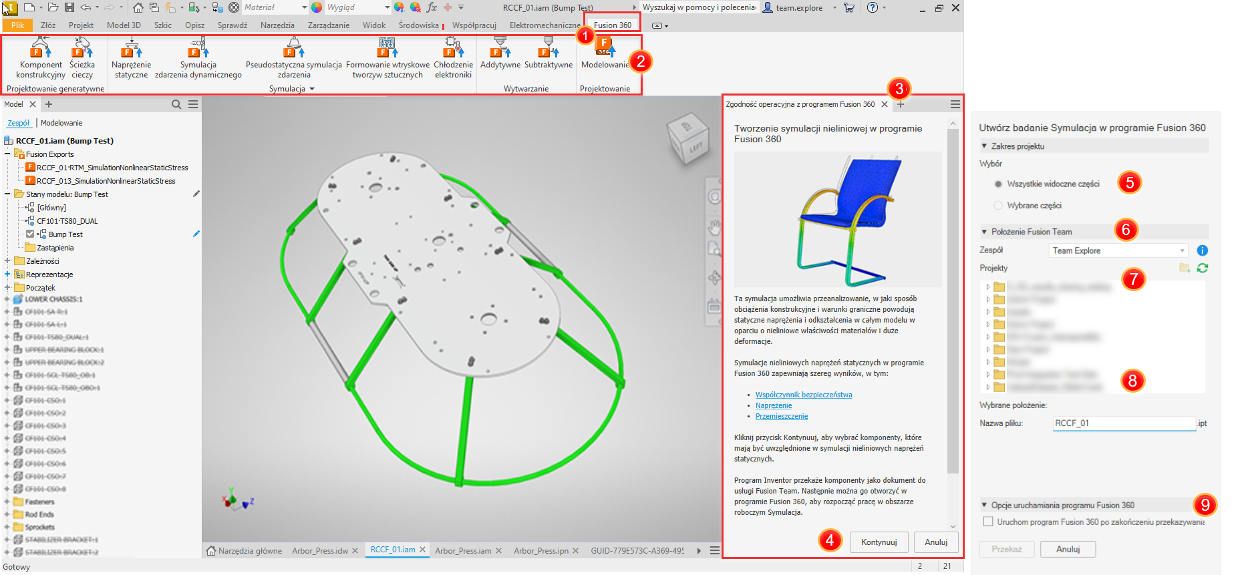
Task: Switch to the Fusion 360 ribbon tab
Action: tap(613, 25)
